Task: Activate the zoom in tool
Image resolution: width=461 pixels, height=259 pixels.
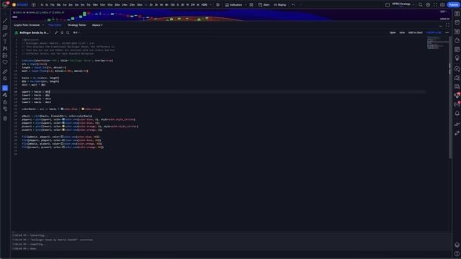Action: pyautogui.click(x=5, y=78)
